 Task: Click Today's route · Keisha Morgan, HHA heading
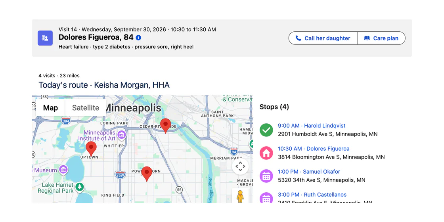pos(104,85)
